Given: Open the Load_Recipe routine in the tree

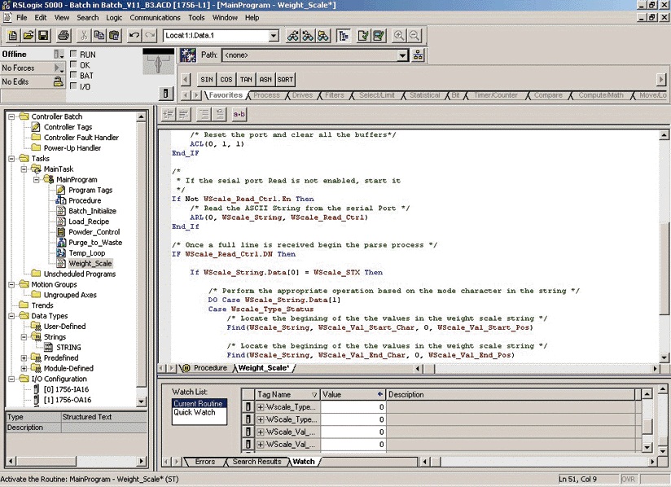Looking at the screenshot, I should tap(88, 222).
